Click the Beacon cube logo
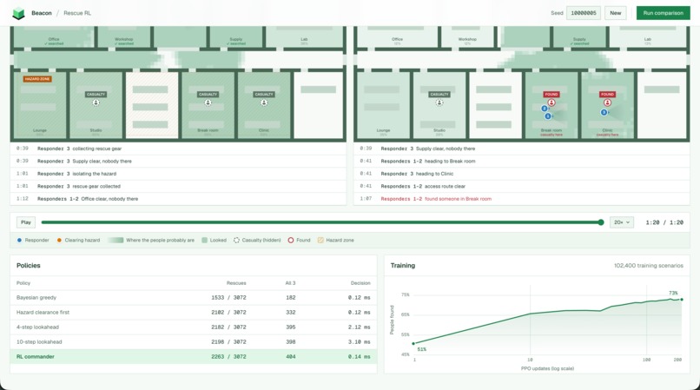Screen dimensions: 700x390 pyautogui.click(x=18, y=13)
